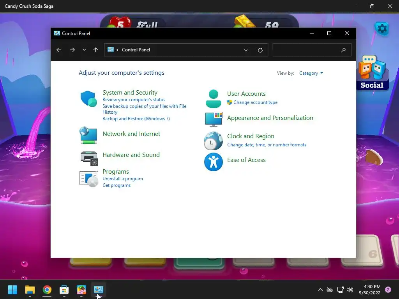Open notification center badge showing 2

point(388,290)
